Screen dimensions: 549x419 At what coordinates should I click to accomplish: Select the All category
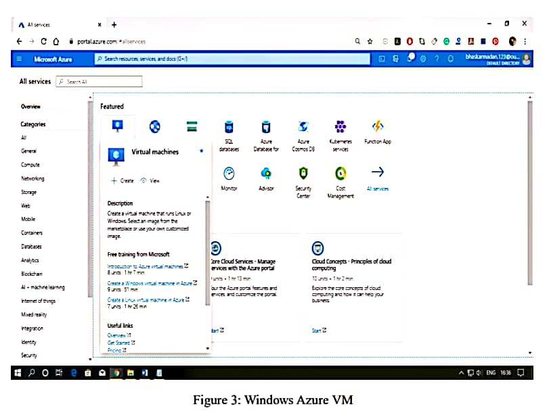pyautogui.click(x=24, y=137)
